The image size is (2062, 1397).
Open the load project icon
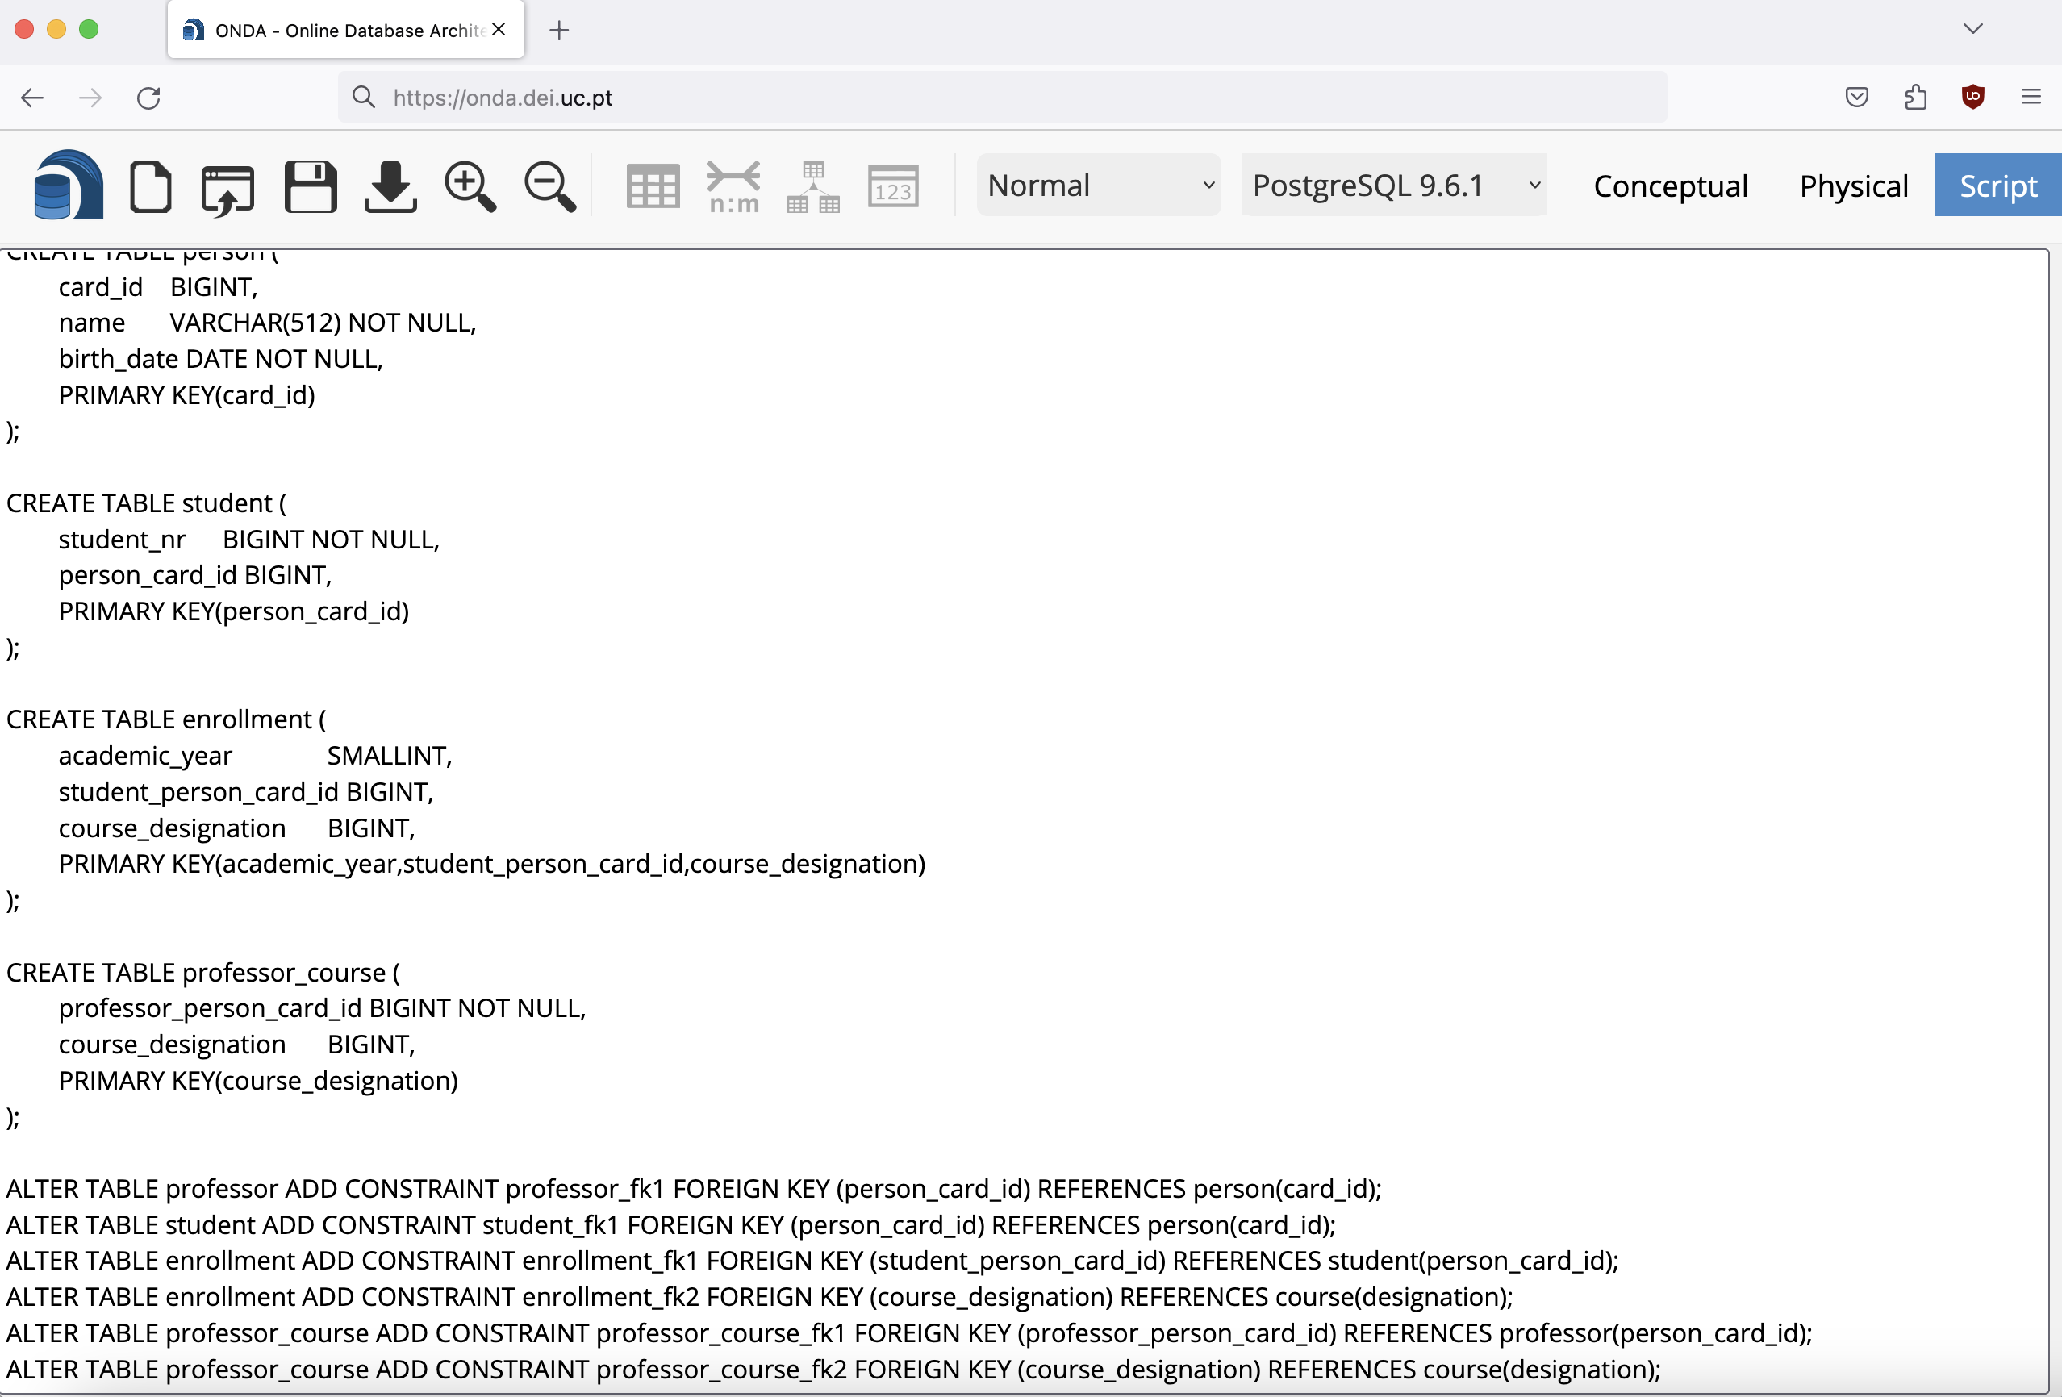tap(227, 188)
